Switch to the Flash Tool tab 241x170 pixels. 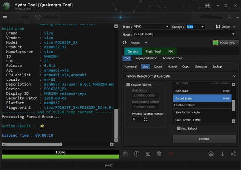[x=153, y=51]
